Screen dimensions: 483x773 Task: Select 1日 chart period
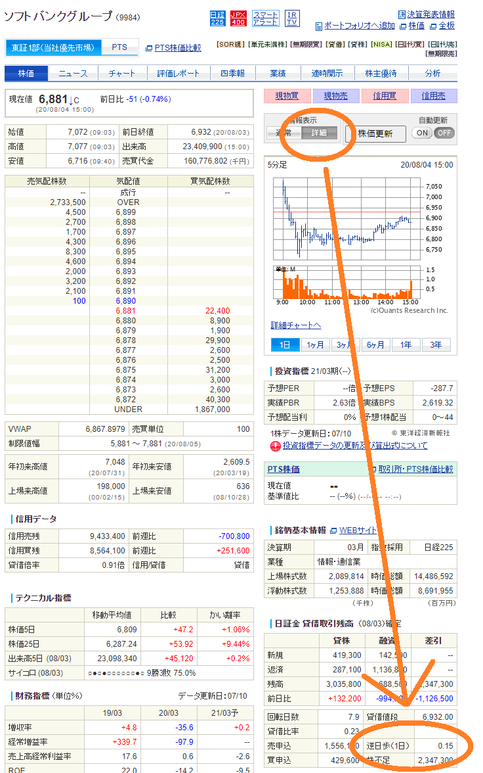pos(285,344)
